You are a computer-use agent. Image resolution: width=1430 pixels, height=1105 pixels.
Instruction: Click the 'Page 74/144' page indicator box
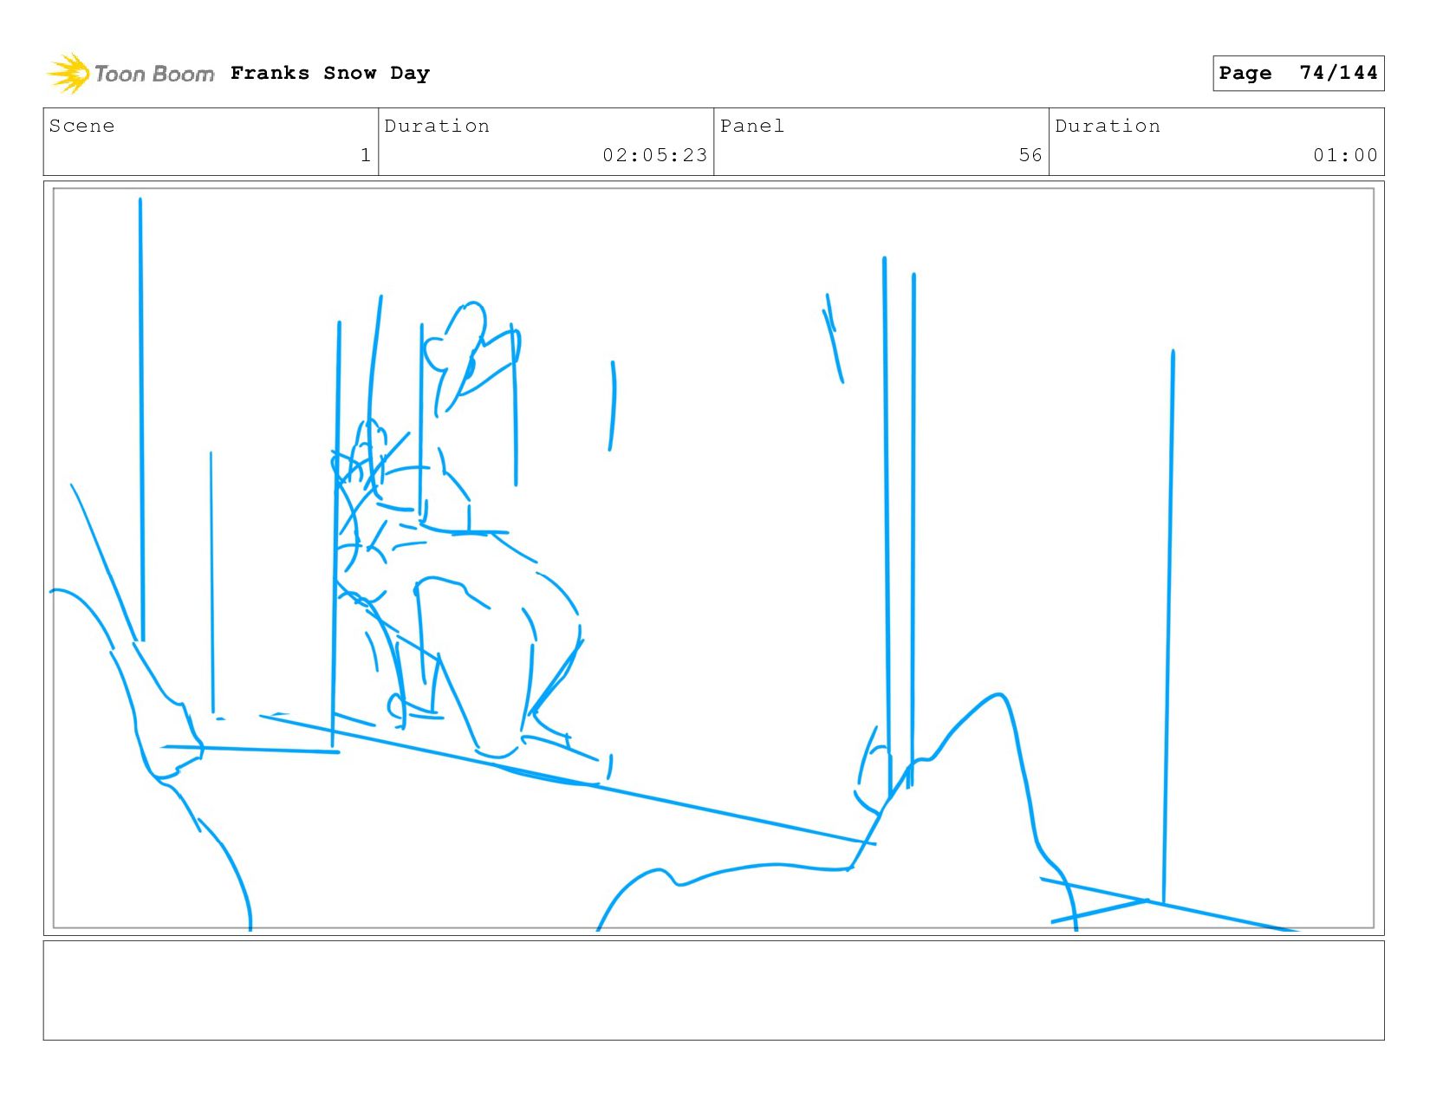pos(1298,73)
